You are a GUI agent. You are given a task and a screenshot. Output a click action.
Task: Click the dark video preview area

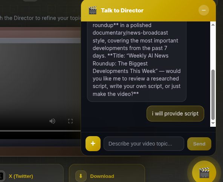pyautogui.click(x=40, y=79)
